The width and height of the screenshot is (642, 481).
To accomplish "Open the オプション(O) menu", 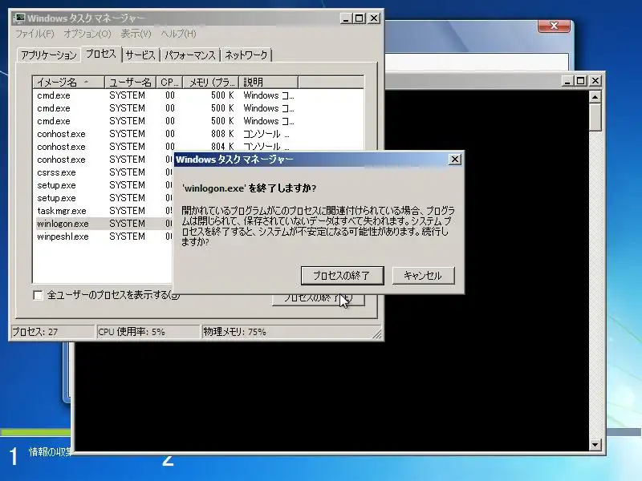I will [x=87, y=34].
